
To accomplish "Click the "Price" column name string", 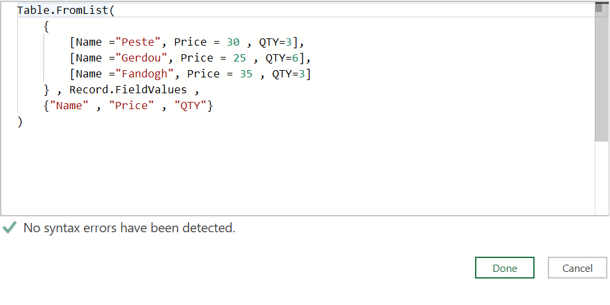I will [132, 106].
